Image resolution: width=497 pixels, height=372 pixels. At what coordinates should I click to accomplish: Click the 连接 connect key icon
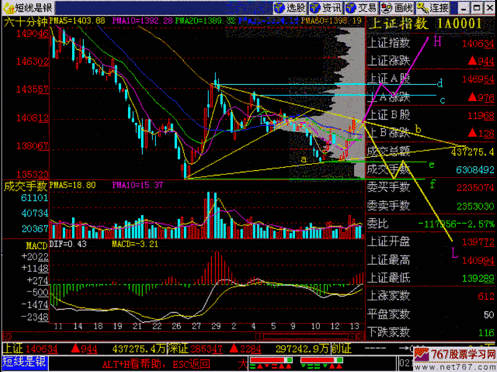click(x=433, y=8)
